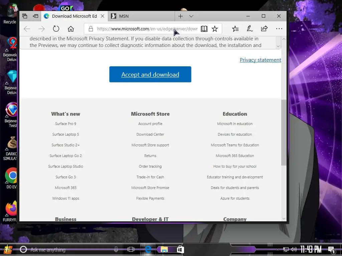Open Deals for students and parents
Screen dimensions: 342x256
tap(235, 188)
